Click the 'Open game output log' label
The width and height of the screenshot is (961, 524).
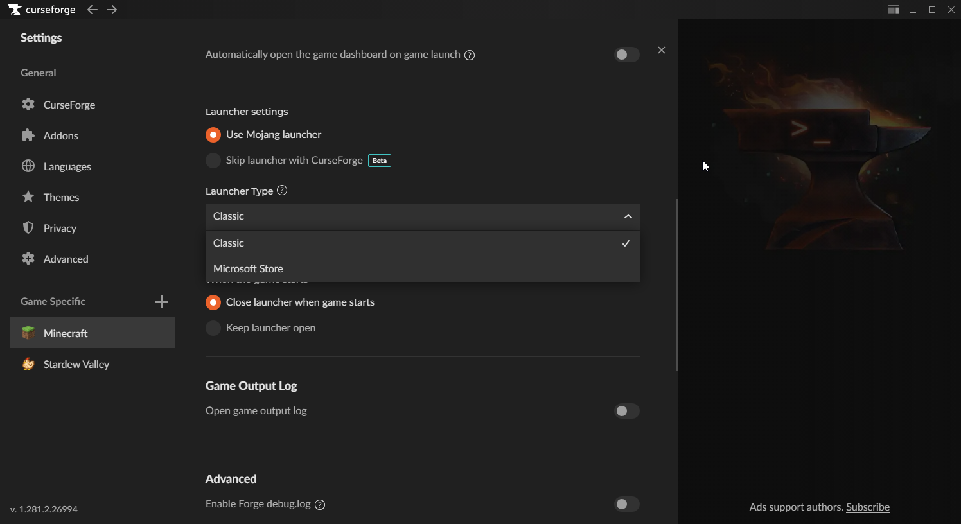click(256, 411)
